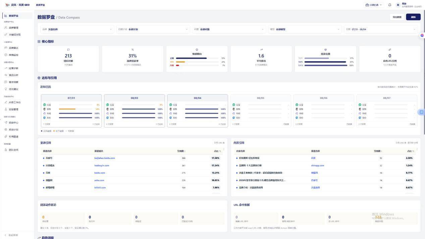Select 投放中心 paper-plane sidebar item

[14, 123]
